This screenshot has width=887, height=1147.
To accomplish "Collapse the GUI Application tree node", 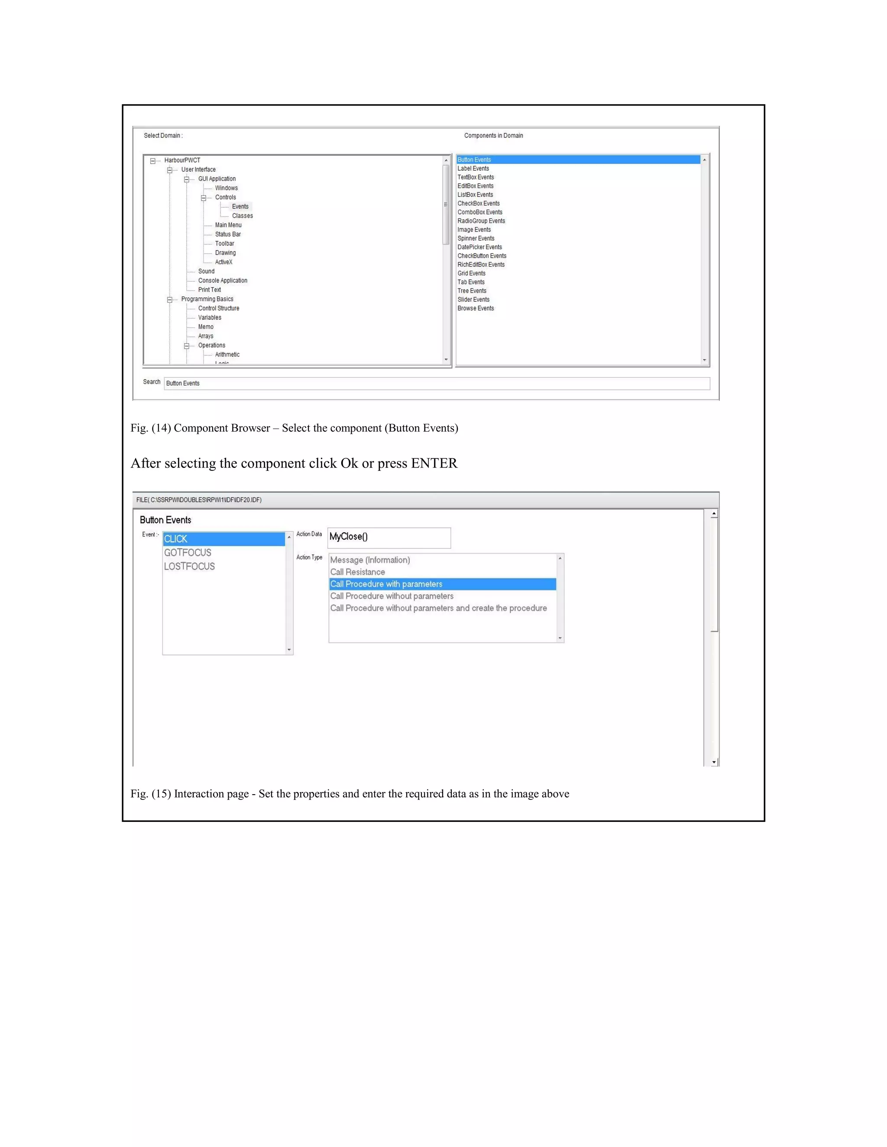I will pos(187,180).
